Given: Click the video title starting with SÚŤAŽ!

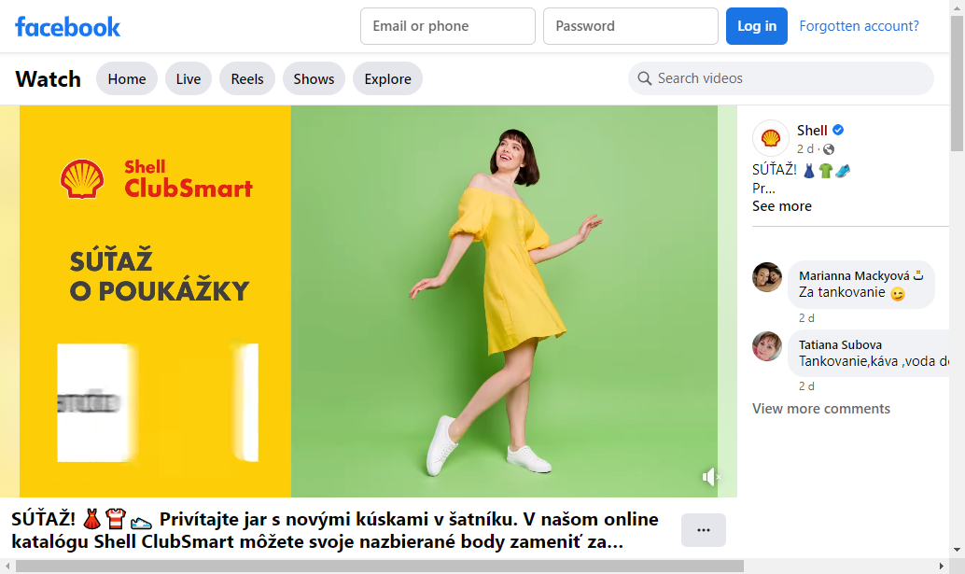Looking at the screenshot, I should (335, 530).
